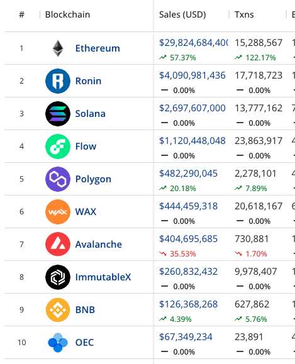This screenshot has height=364, width=295.
Task: Open the blue OEC logo icon
Action: point(58,343)
